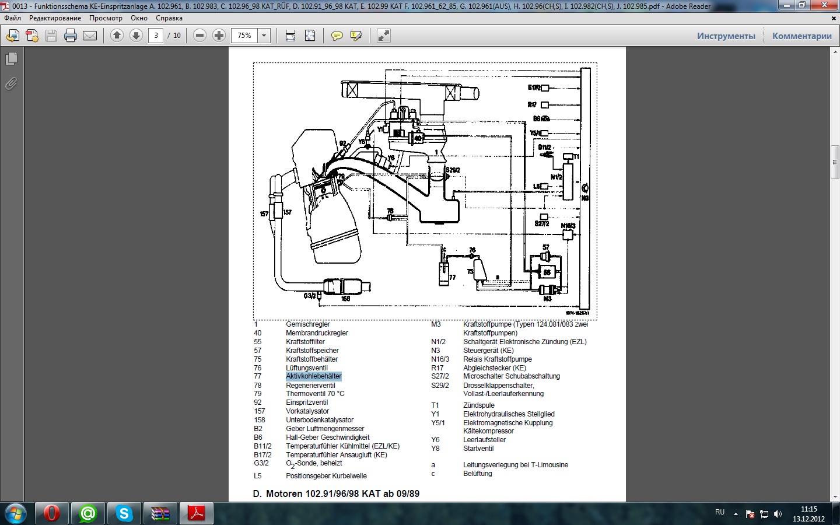Screen dimensions: 840x525
Task: Open the Просмотр menu
Action: [x=106, y=18]
